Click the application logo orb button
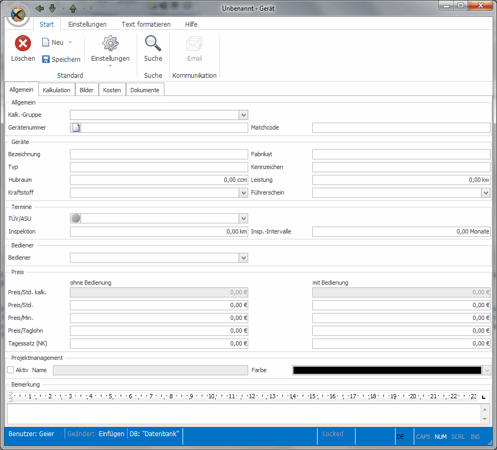Viewport: 497px width, 450px height. pyautogui.click(x=18, y=14)
